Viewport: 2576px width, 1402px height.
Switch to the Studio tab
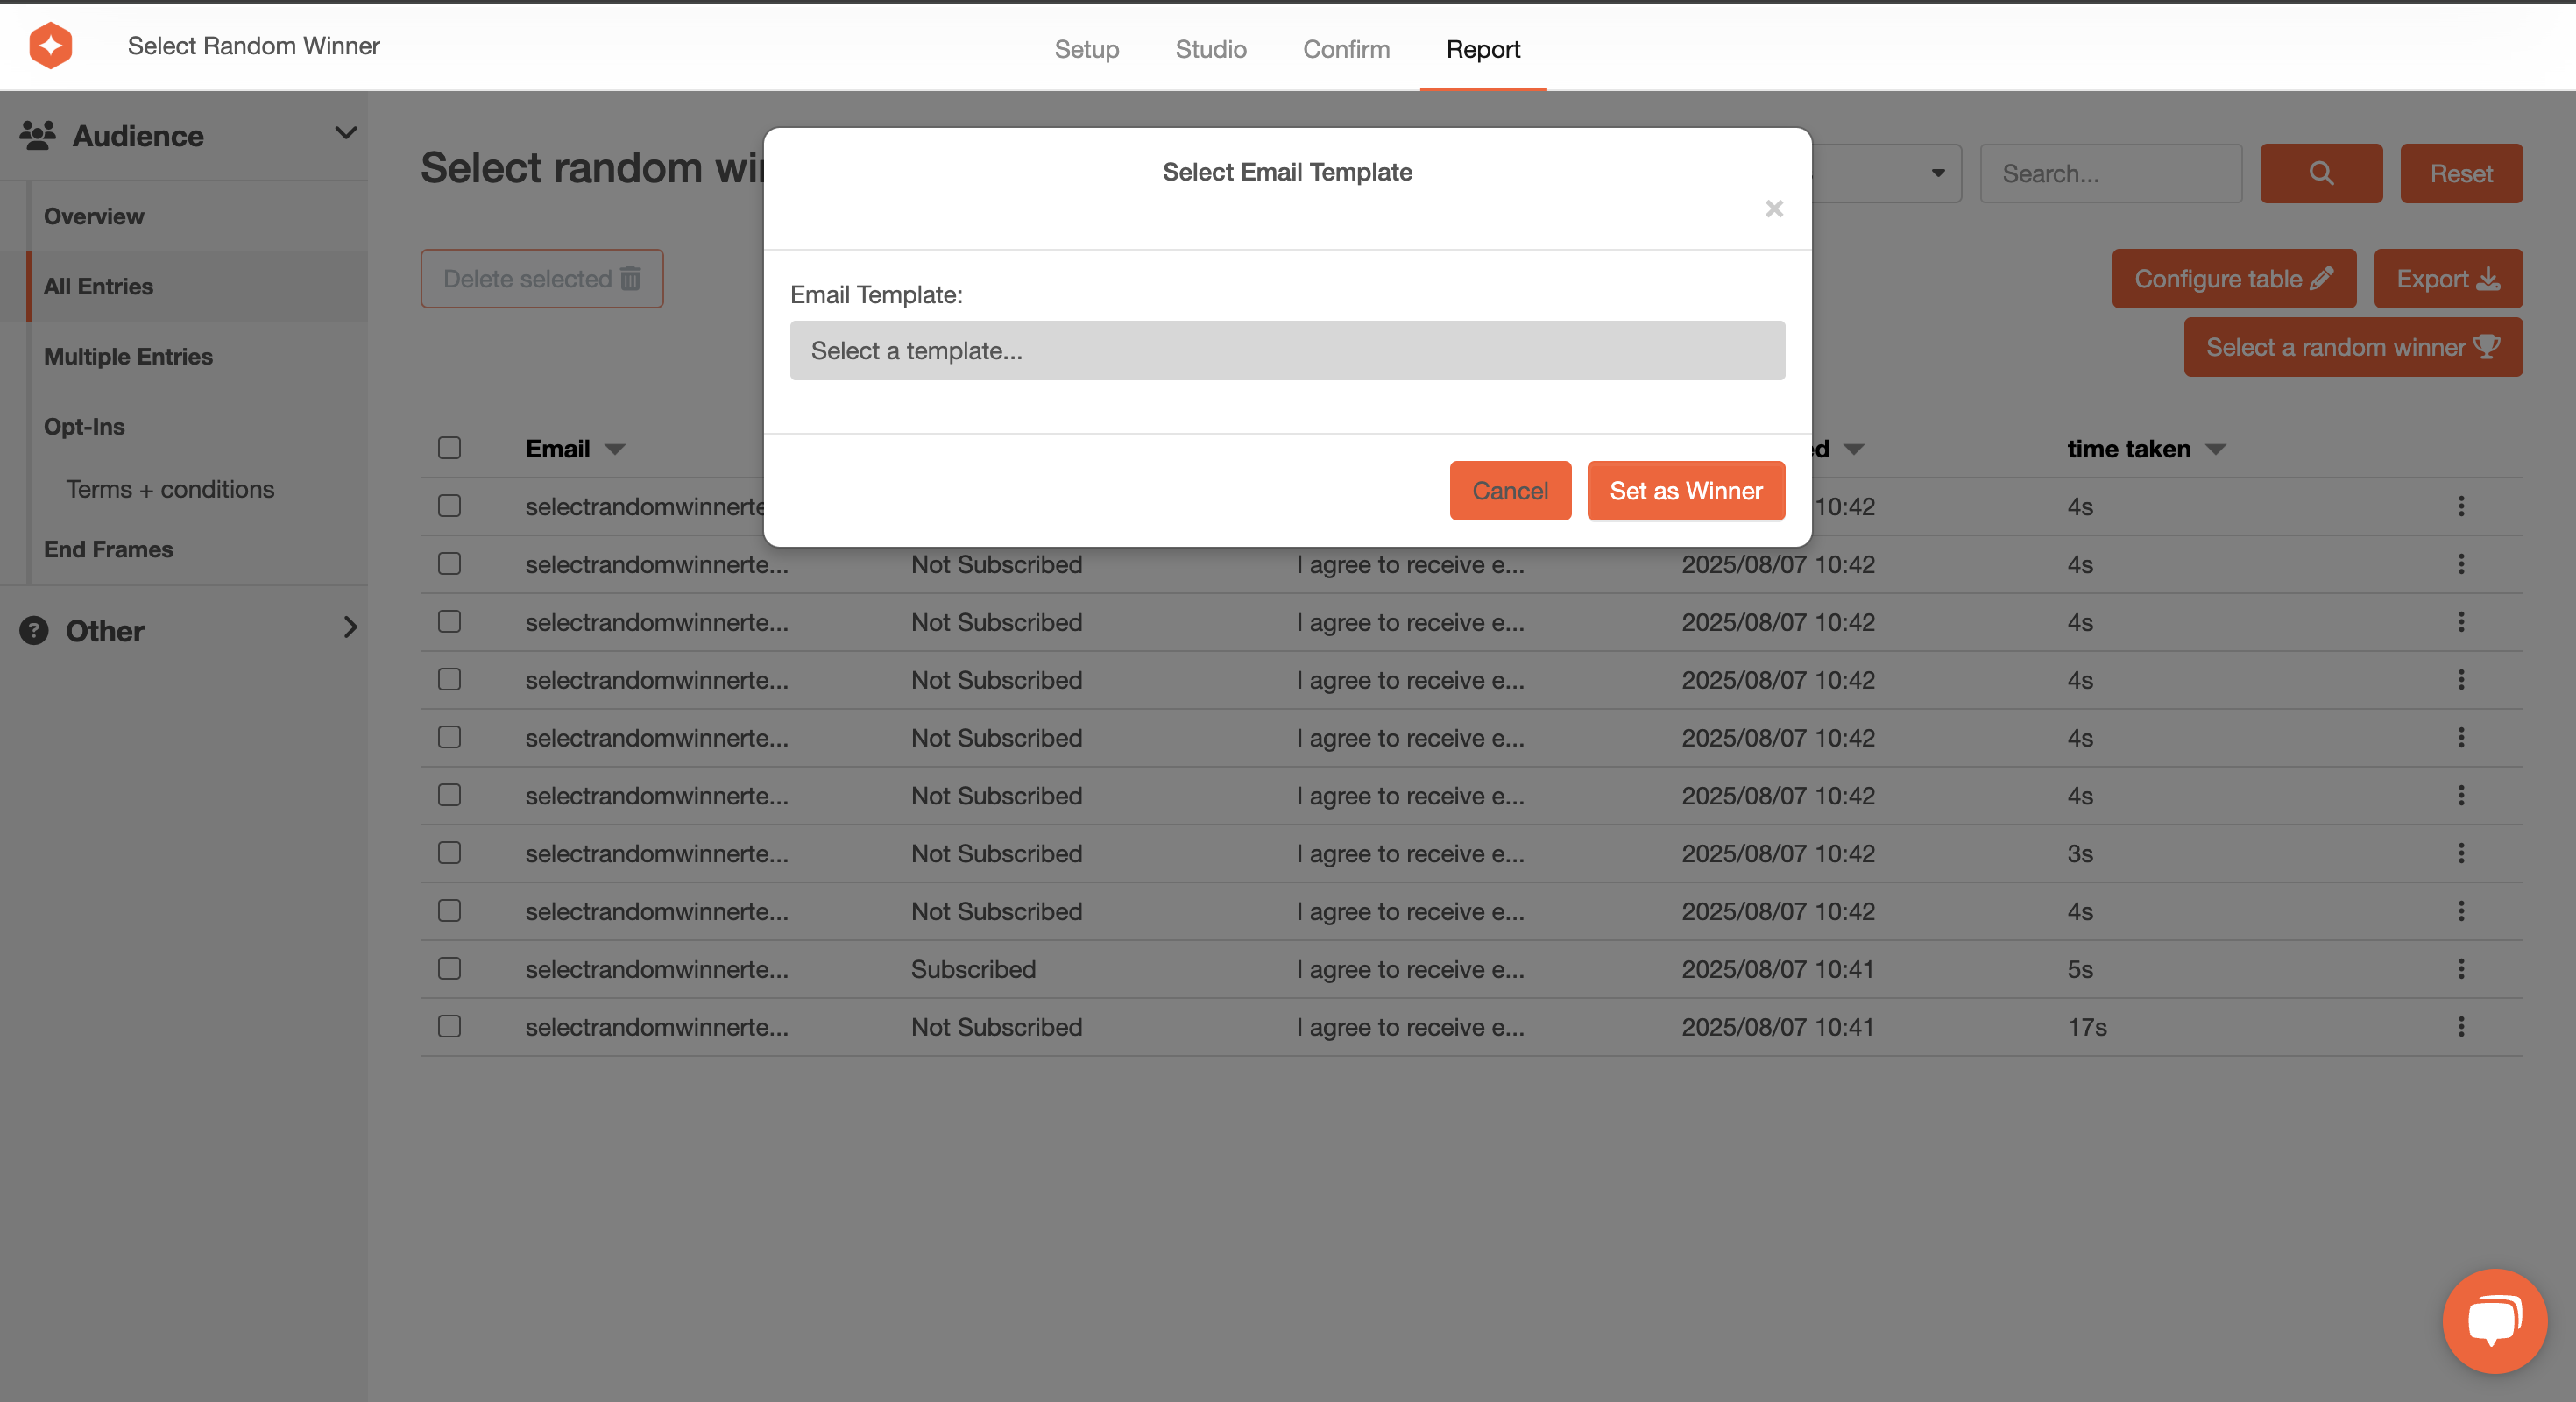pos(1210,49)
